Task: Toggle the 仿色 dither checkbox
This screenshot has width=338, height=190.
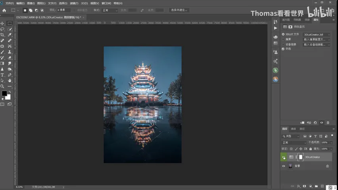Action: pos(283,49)
